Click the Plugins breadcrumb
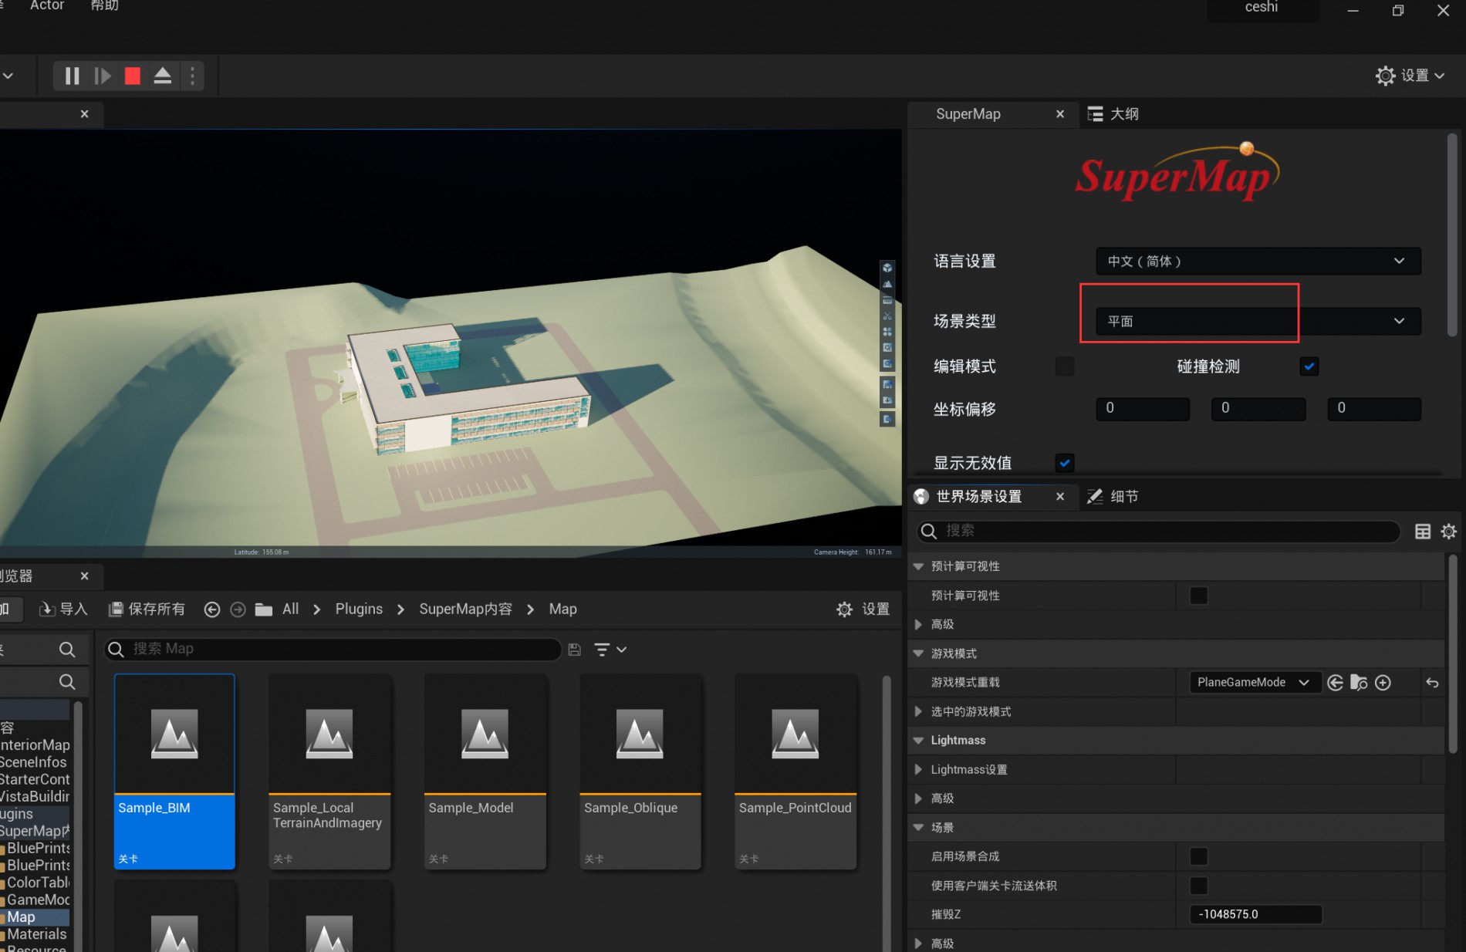This screenshot has height=952, width=1466. 359,609
